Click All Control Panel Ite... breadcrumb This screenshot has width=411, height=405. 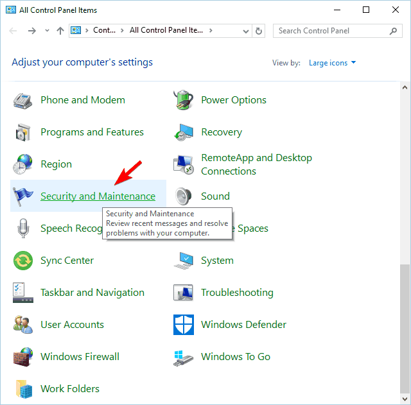pos(166,30)
